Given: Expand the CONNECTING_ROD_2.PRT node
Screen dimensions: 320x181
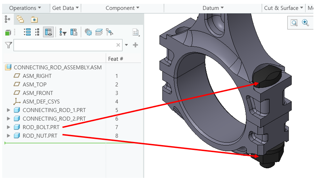Looking at the screenshot, I should tap(8, 119).
